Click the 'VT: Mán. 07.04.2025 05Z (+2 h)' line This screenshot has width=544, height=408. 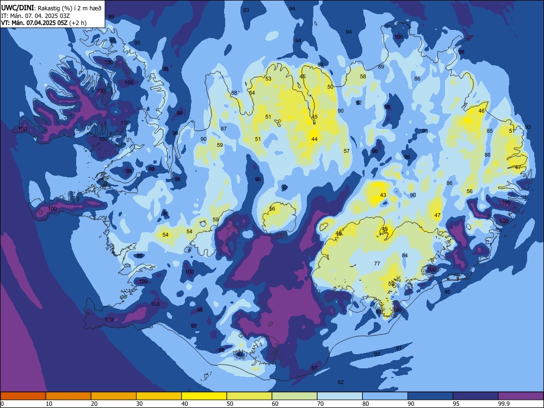coord(44,23)
